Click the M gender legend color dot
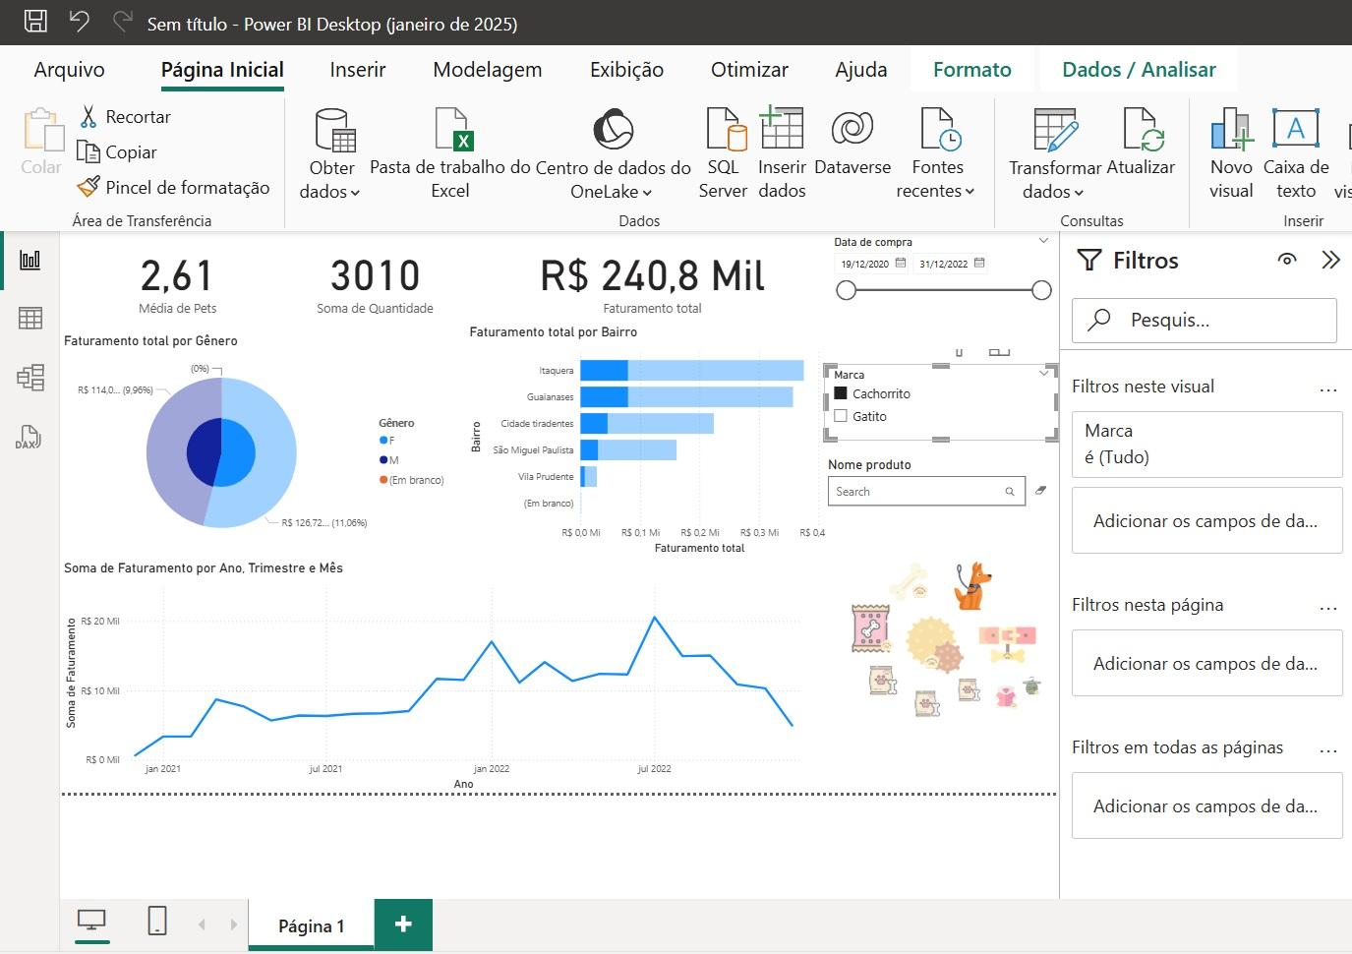Image resolution: width=1352 pixels, height=954 pixels. [383, 460]
